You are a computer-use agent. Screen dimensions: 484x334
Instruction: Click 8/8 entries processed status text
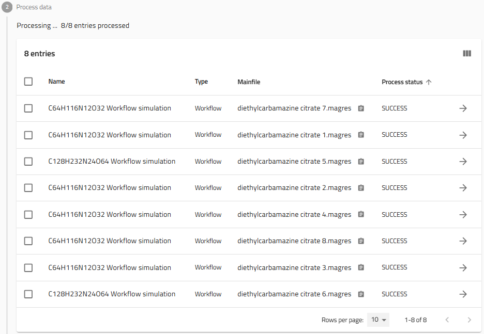(95, 26)
